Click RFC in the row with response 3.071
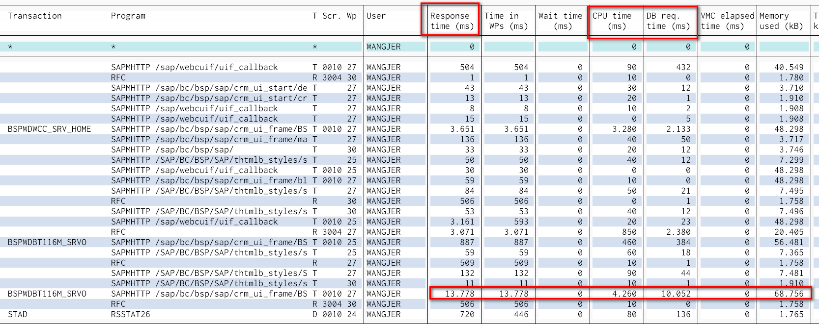The height and width of the screenshot is (324, 819). 118,232
